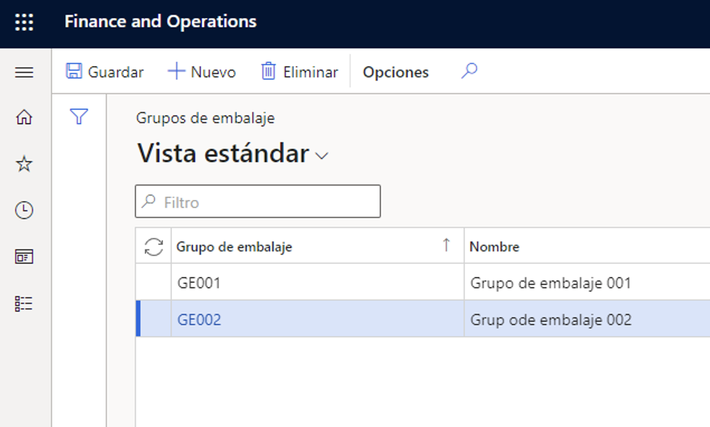Select the 'Grup ode embalaje 002' name cell
Image resolution: width=710 pixels, height=427 pixels.
pos(587,320)
